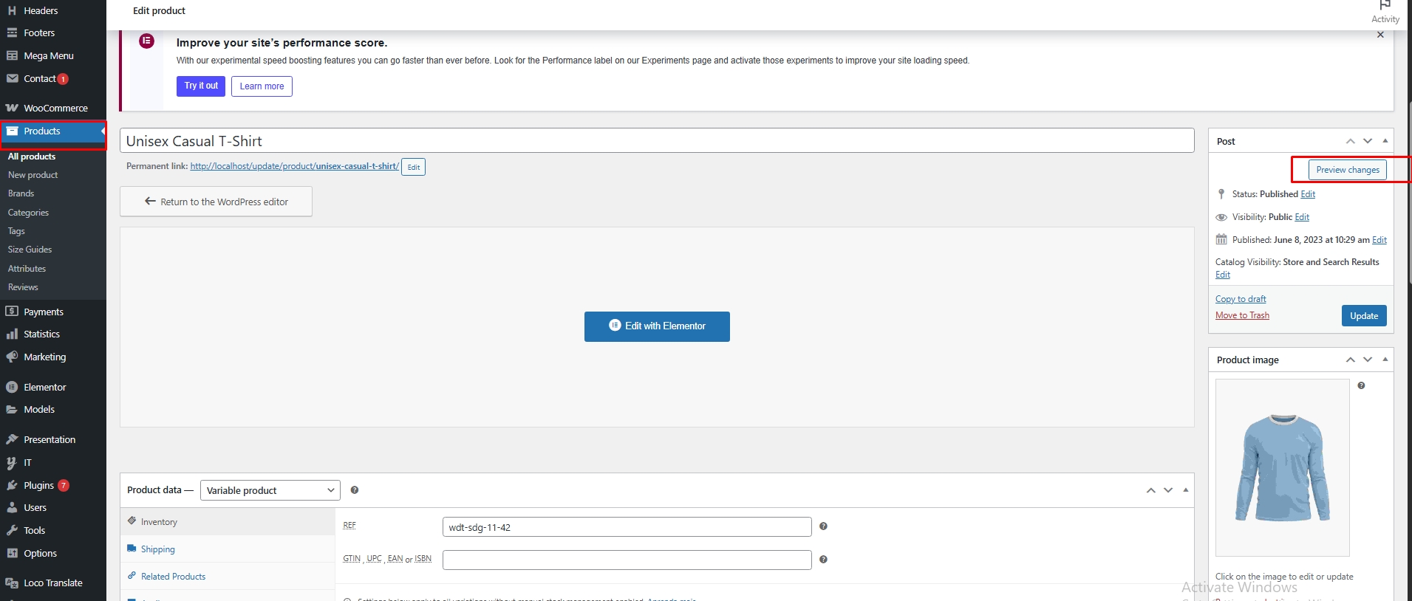Click Edit with Elementor button

click(x=657, y=326)
